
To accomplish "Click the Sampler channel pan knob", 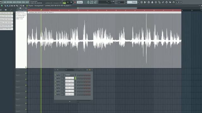I will [57, 75].
